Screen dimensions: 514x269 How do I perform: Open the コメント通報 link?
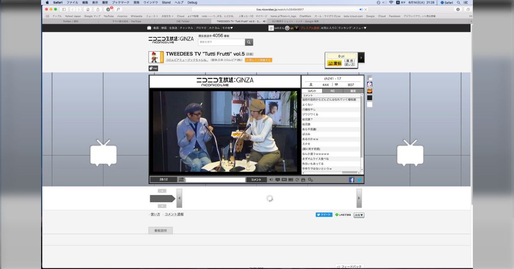coord(174,214)
